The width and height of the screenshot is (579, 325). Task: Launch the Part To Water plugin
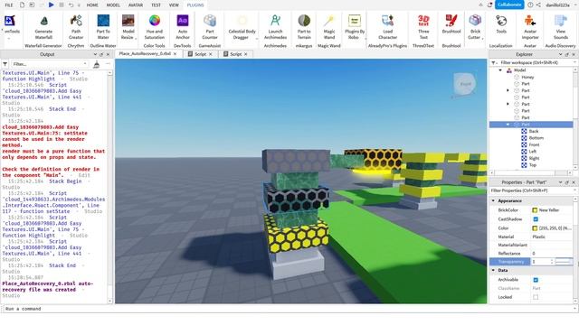[103, 21]
